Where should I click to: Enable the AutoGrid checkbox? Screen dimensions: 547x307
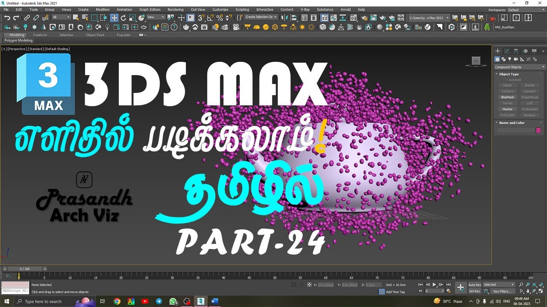coord(507,80)
